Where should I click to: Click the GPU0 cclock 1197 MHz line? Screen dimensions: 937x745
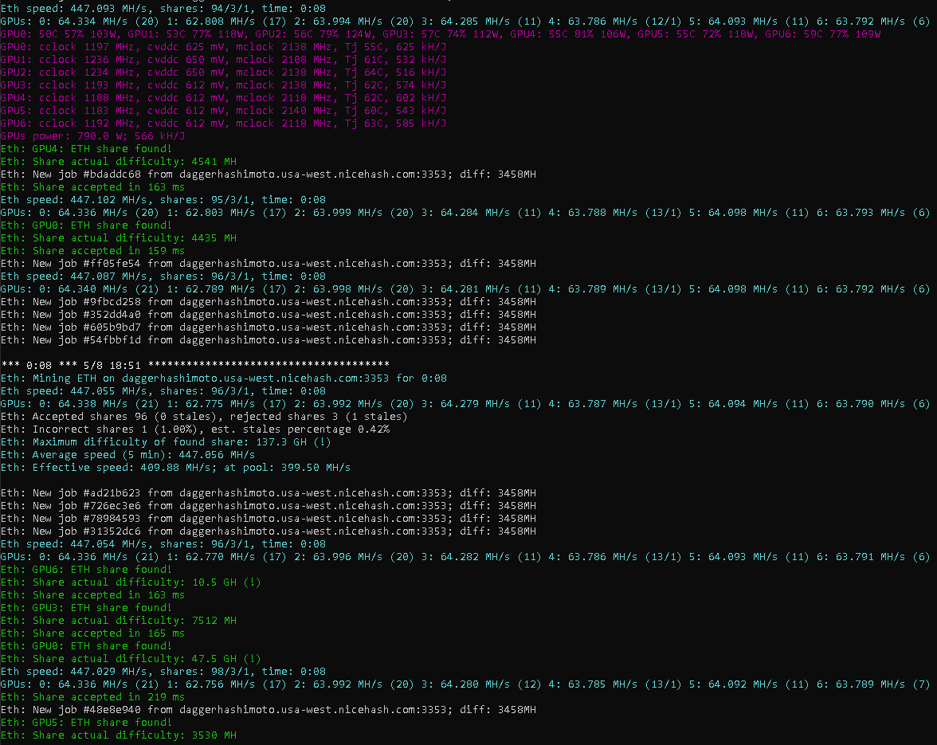click(223, 46)
